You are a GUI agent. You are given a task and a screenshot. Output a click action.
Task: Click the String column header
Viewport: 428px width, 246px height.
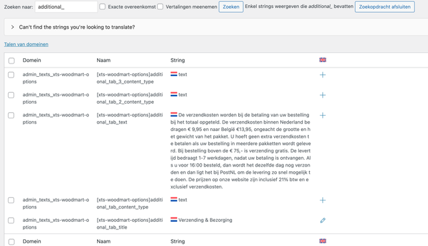pyautogui.click(x=178, y=60)
